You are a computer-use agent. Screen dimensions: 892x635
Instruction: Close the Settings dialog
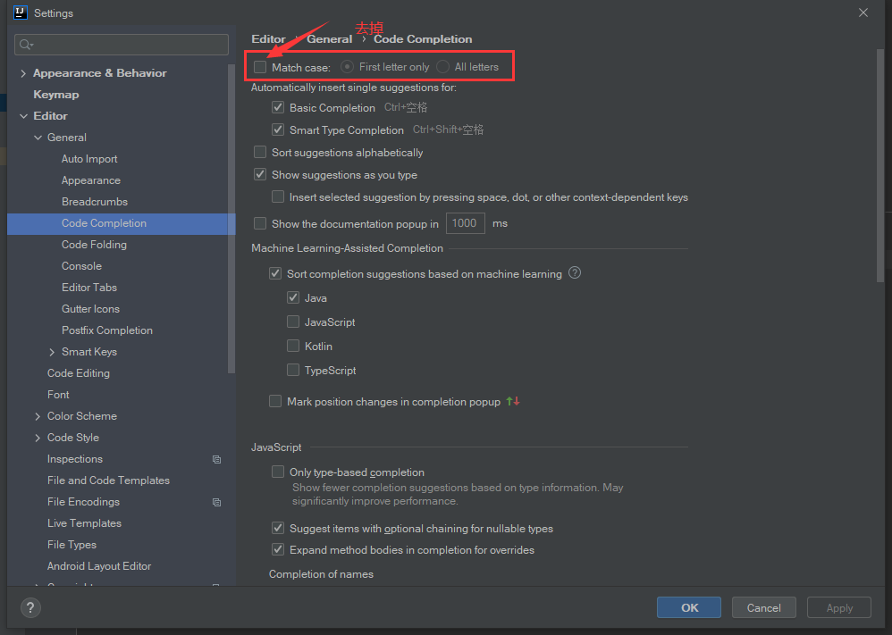coord(863,13)
